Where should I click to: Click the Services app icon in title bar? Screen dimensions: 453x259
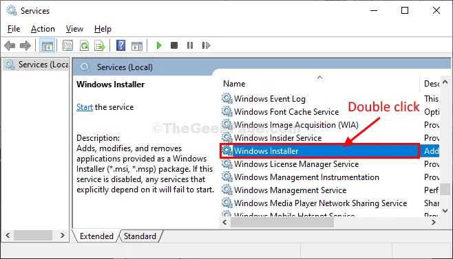[x=12, y=11]
